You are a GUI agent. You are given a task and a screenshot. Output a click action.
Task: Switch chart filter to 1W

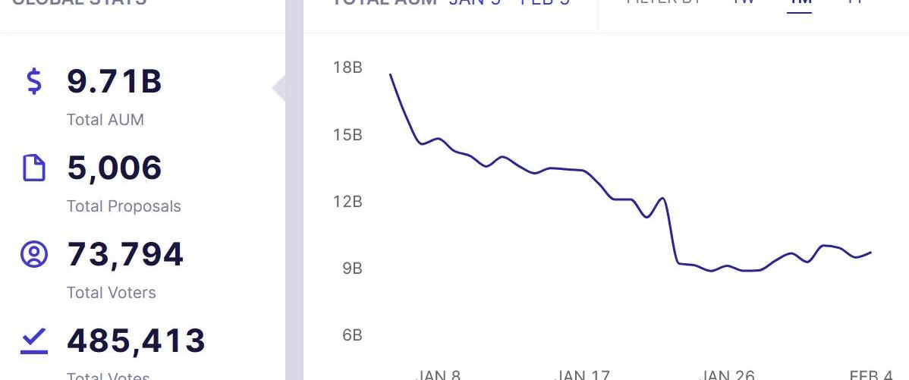tap(743, 2)
